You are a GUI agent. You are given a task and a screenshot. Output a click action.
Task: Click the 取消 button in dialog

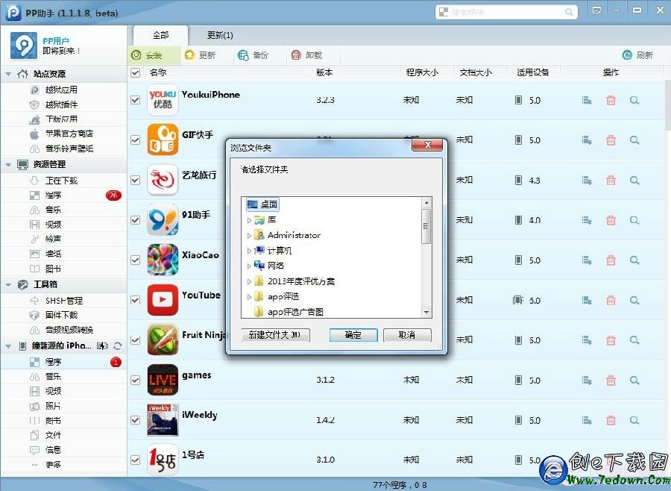pos(407,335)
